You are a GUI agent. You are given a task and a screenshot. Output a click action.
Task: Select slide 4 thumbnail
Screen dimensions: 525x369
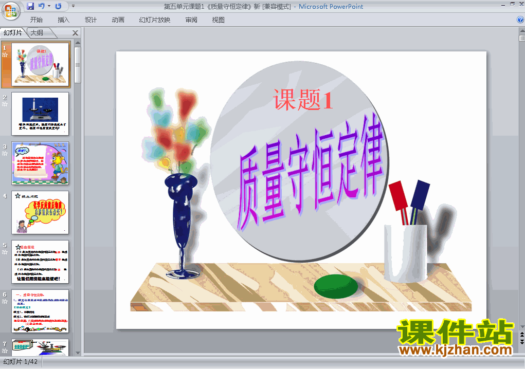point(40,212)
